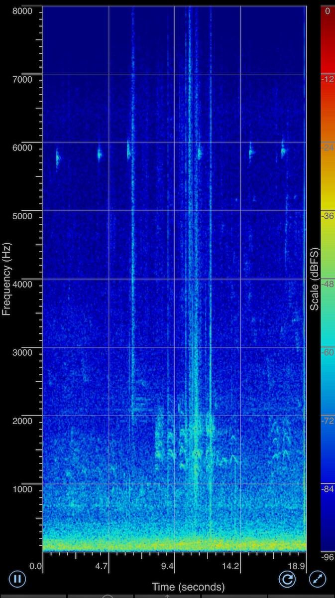The height and width of the screenshot is (598, 335).
Task: Tap the circular reset arrow icon
Action: pos(287,579)
